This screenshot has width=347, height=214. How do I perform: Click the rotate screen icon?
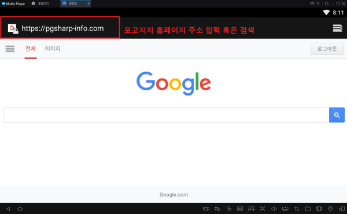point(342,209)
